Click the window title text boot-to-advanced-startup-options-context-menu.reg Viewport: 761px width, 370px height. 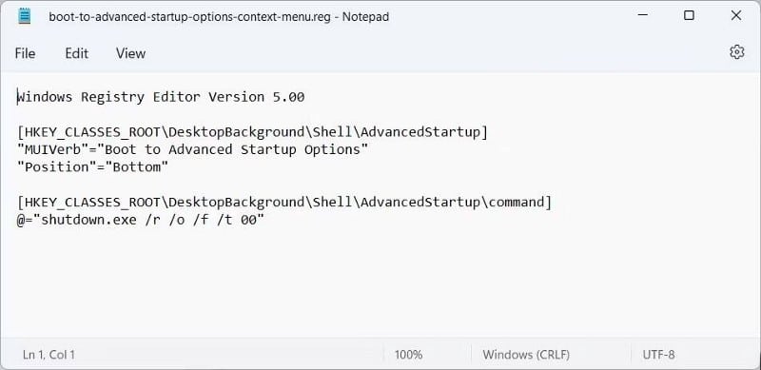tap(189, 16)
